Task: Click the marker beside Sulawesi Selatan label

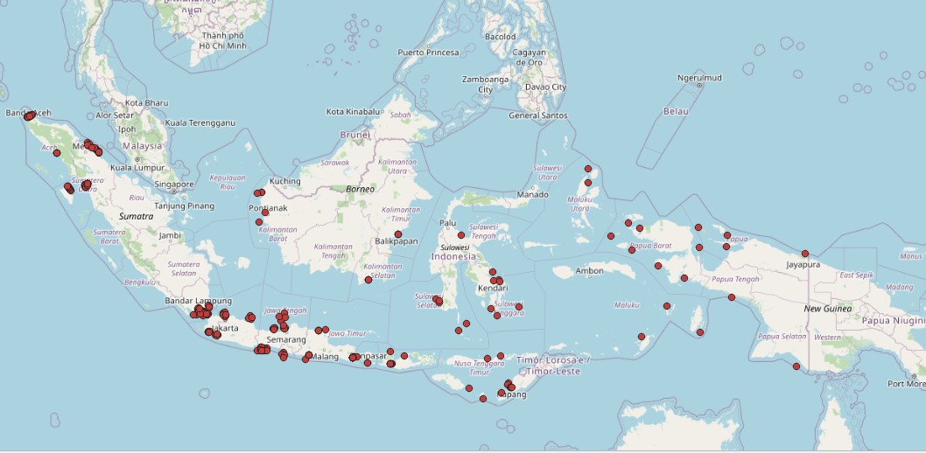Action: point(438,301)
